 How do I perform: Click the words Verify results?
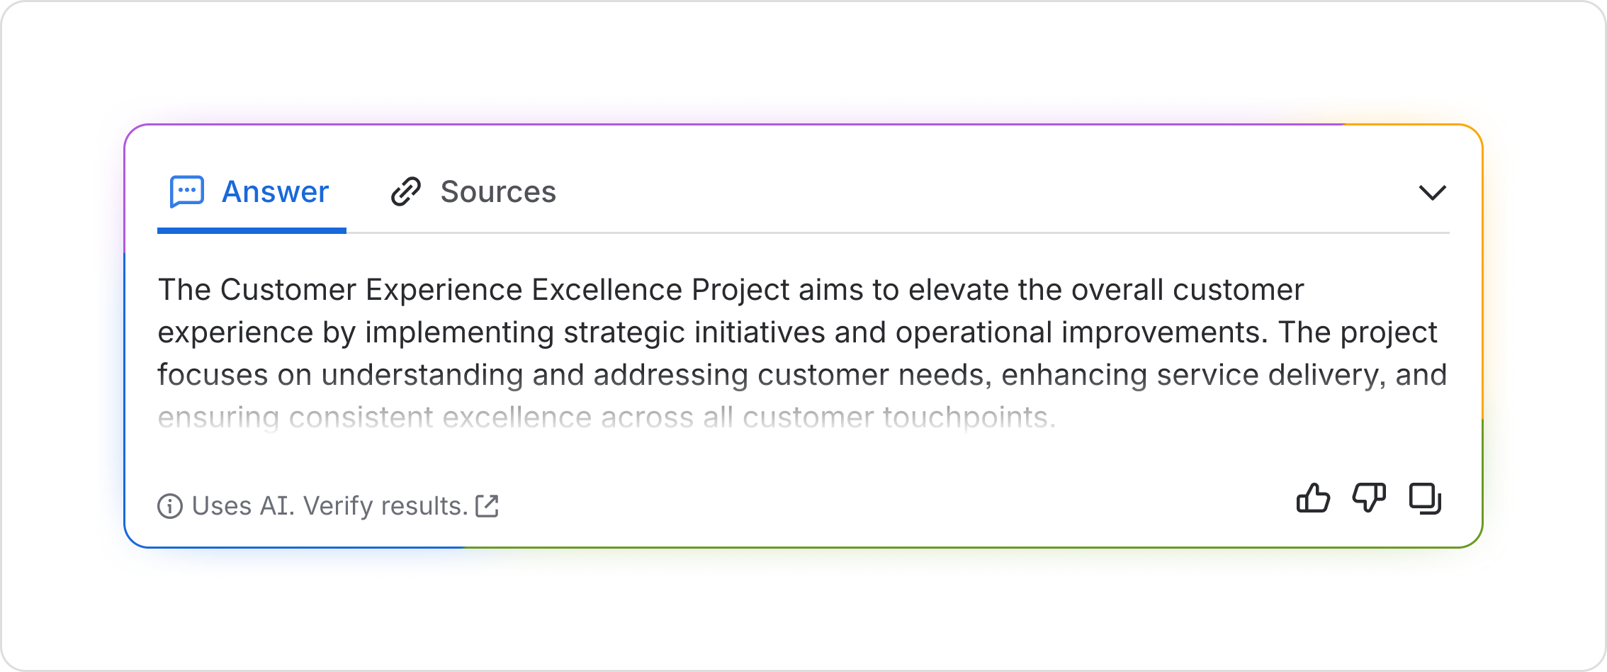tap(385, 506)
